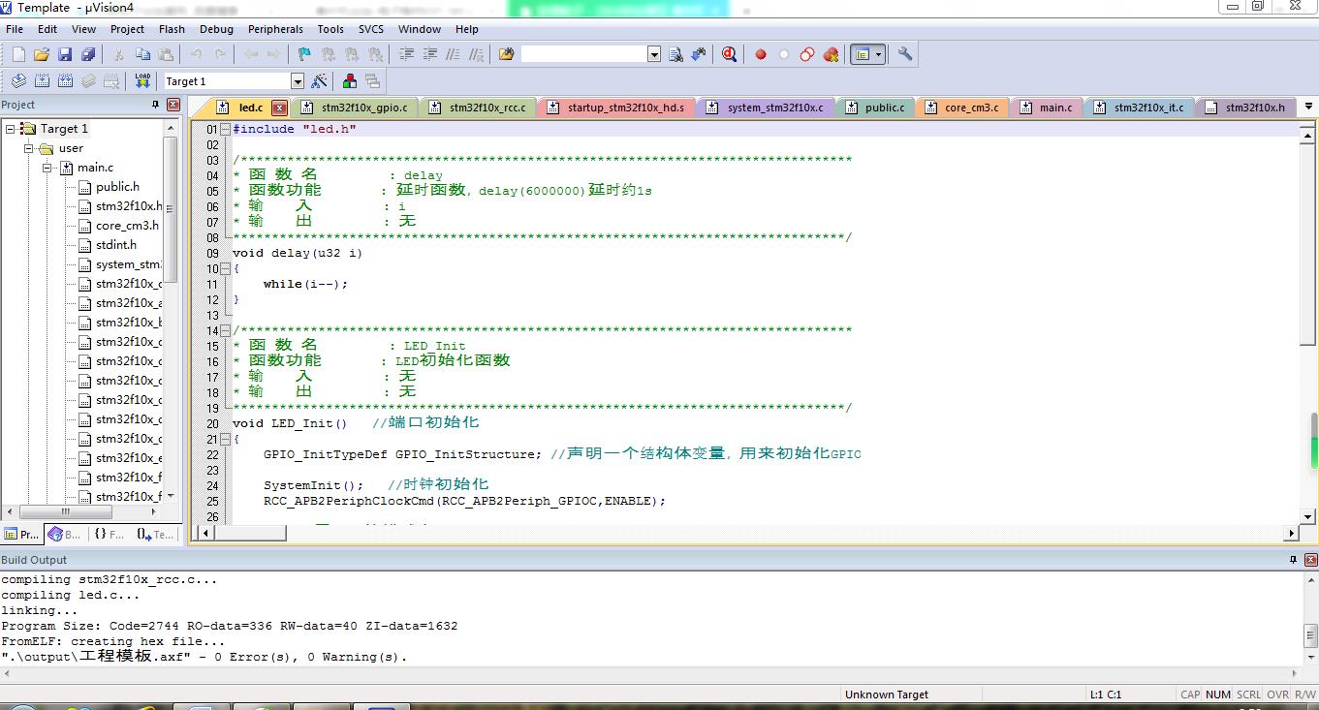Screen dimensions: 1319x710
Task: Open the SVCS menu
Action: pos(371,29)
